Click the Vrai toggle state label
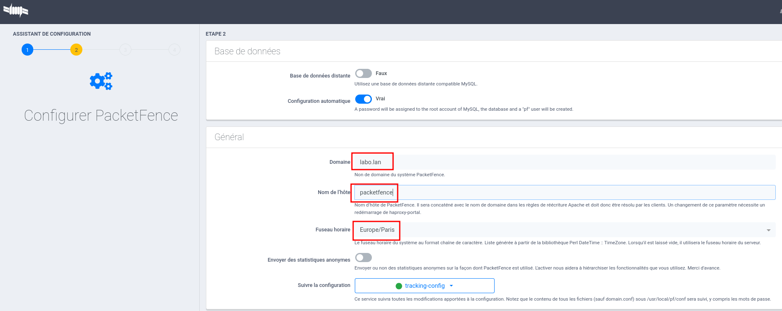 [x=380, y=99]
